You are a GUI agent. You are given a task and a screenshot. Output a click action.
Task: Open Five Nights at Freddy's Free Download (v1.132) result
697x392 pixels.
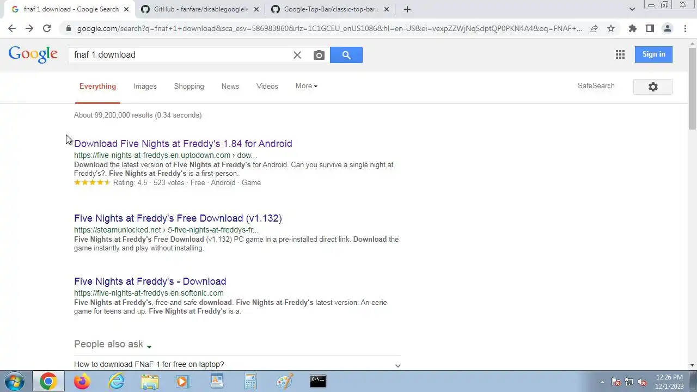[178, 218]
